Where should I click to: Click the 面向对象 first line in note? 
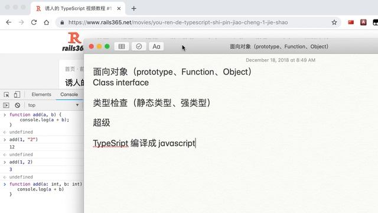[x=172, y=72]
